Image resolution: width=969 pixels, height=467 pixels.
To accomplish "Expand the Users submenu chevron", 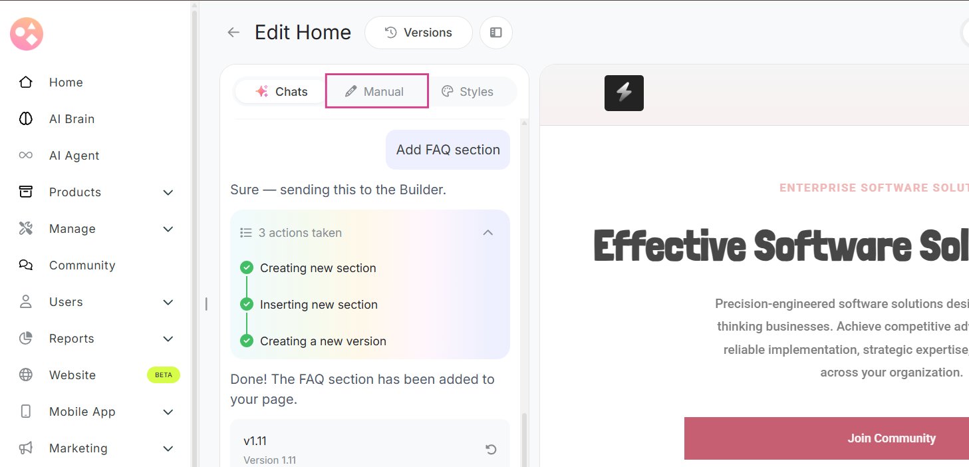I will pyautogui.click(x=168, y=302).
